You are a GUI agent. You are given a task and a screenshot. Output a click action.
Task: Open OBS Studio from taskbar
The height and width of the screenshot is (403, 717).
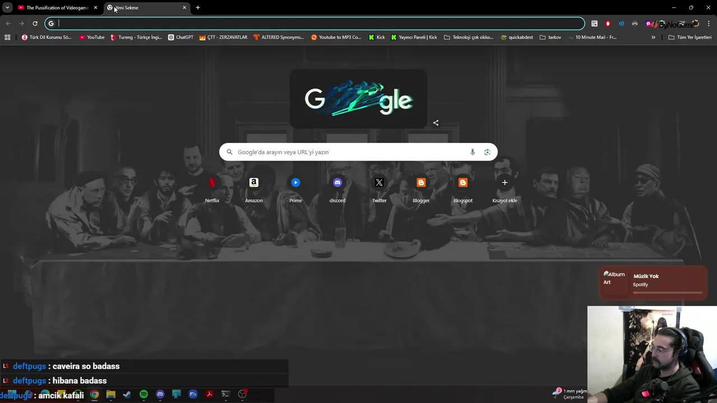pyautogui.click(x=243, y=395)
